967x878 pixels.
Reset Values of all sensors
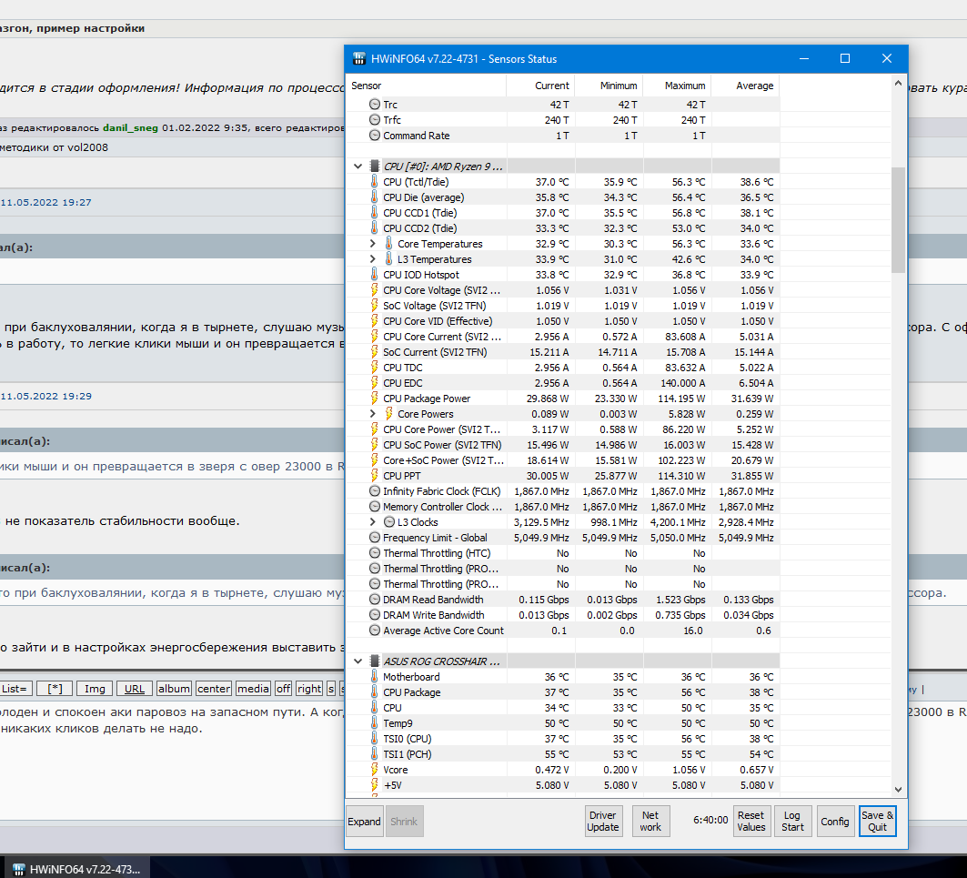click(750, 822)
